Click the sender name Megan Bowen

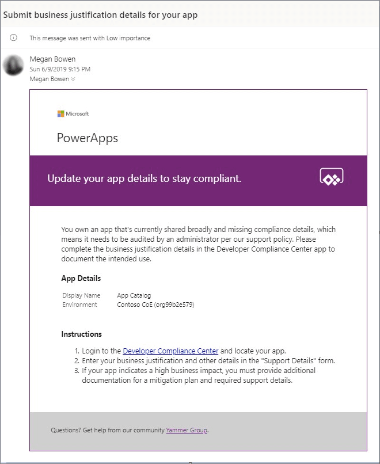(x=52, y=59)
